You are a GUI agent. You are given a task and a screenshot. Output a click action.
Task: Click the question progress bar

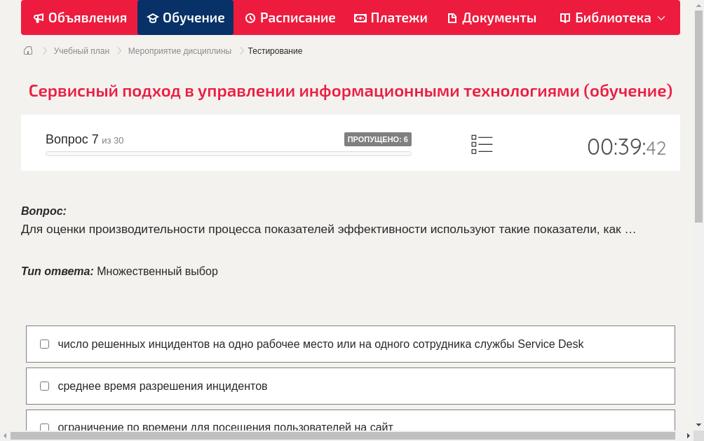pyautogui.click(x=228, y=153)
